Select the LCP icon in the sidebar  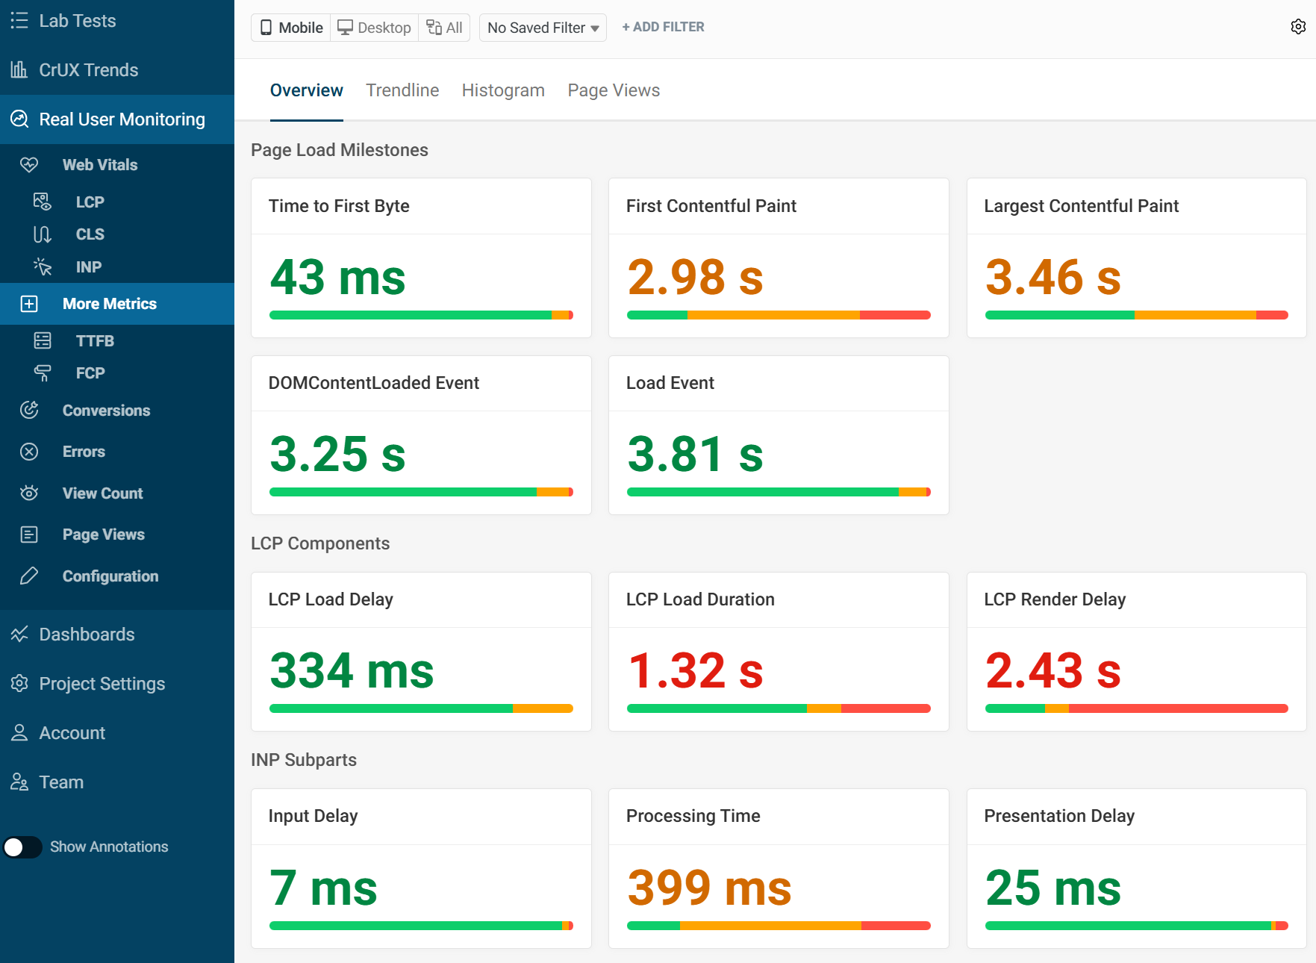coord(43,202)
